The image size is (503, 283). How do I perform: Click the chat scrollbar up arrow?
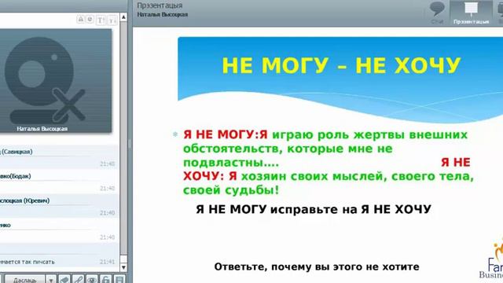tap(123, 17)
